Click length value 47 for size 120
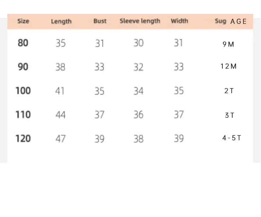This screenshot has height=217, width=261. [x=61, y=139]
